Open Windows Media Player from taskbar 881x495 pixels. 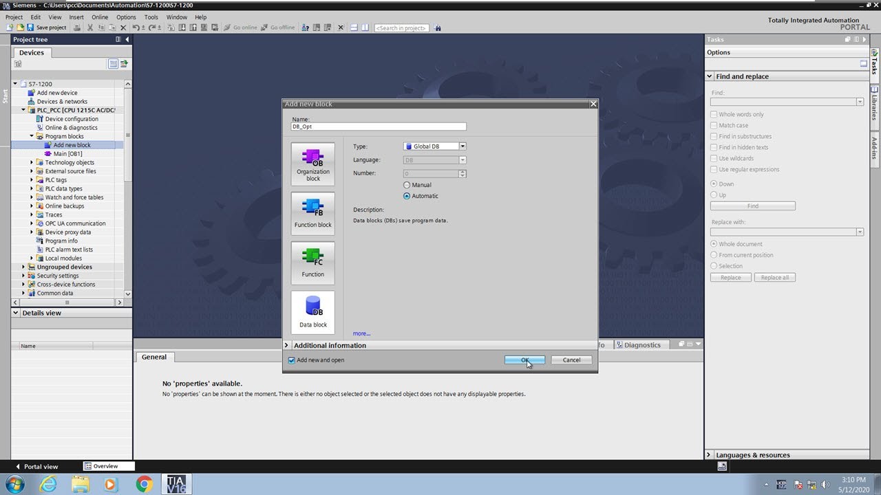(x=111, y=484)
